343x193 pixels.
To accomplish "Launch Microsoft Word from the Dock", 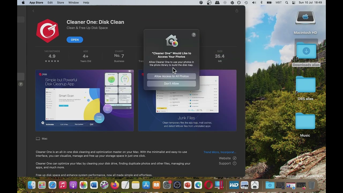I will [x=94, y=185].
